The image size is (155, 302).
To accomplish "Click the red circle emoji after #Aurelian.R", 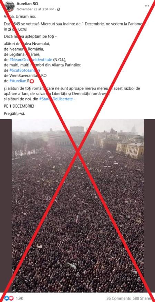I will [x=32, y=81].
